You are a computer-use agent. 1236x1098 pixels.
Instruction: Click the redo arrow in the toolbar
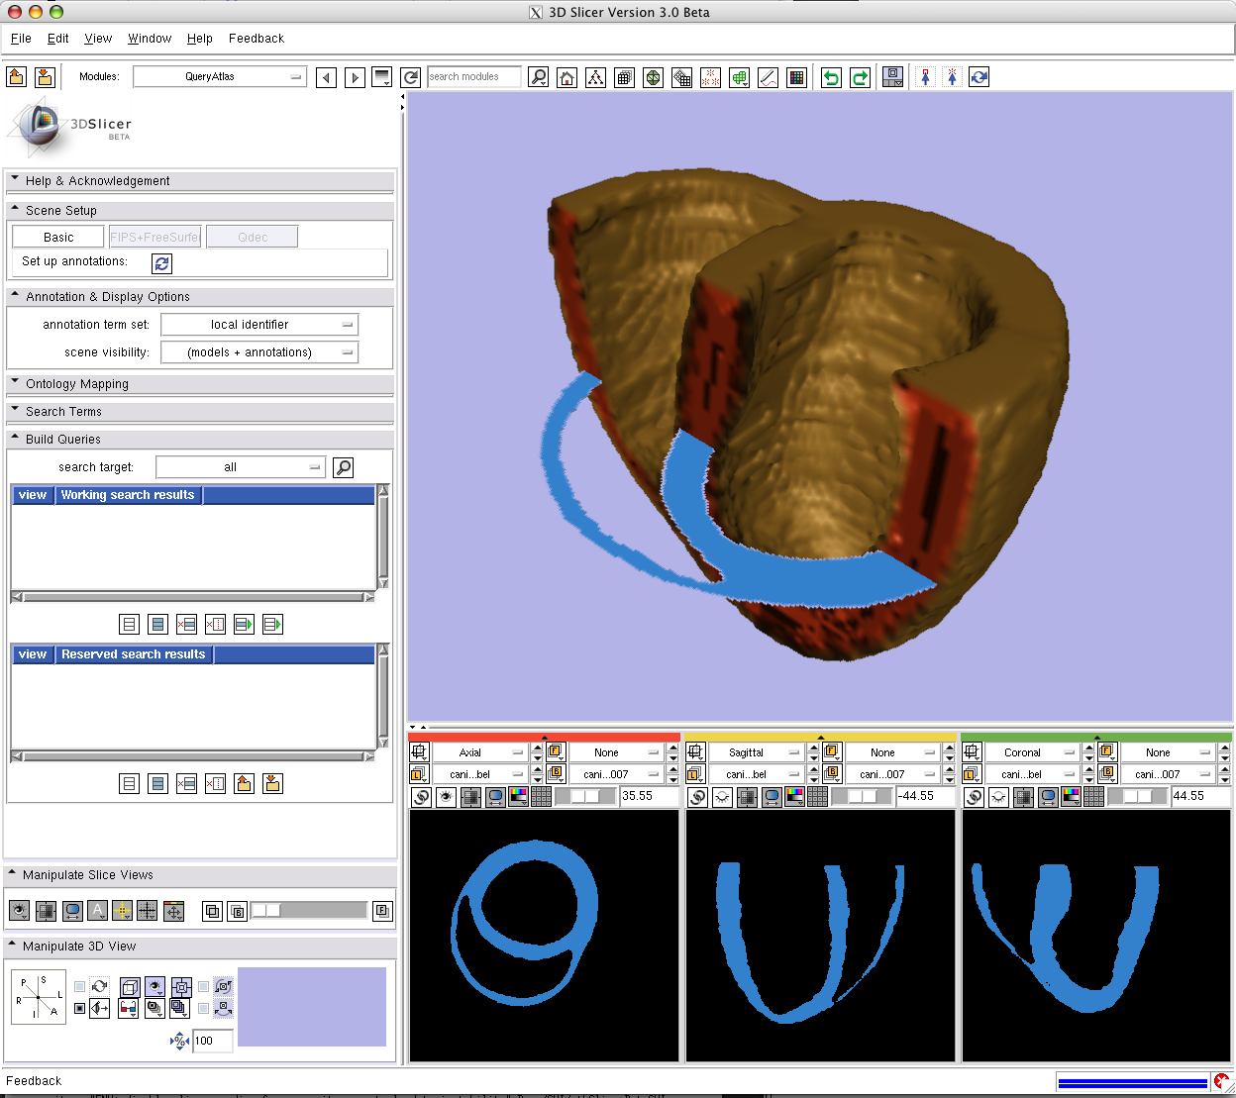(x=860, y=77)
